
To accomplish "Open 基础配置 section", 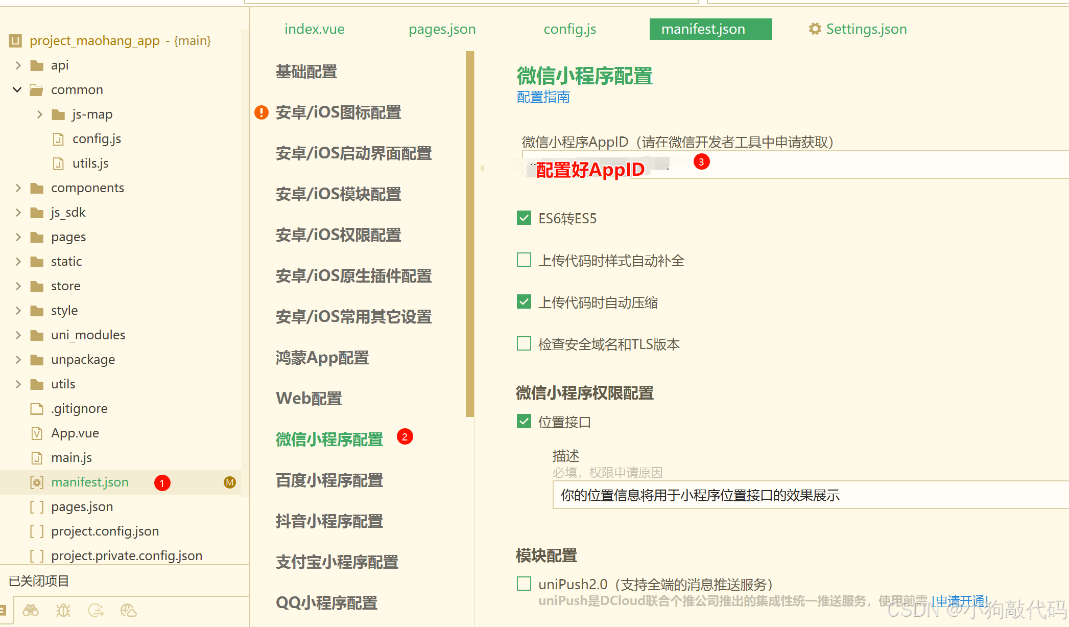I will (306, 72).
